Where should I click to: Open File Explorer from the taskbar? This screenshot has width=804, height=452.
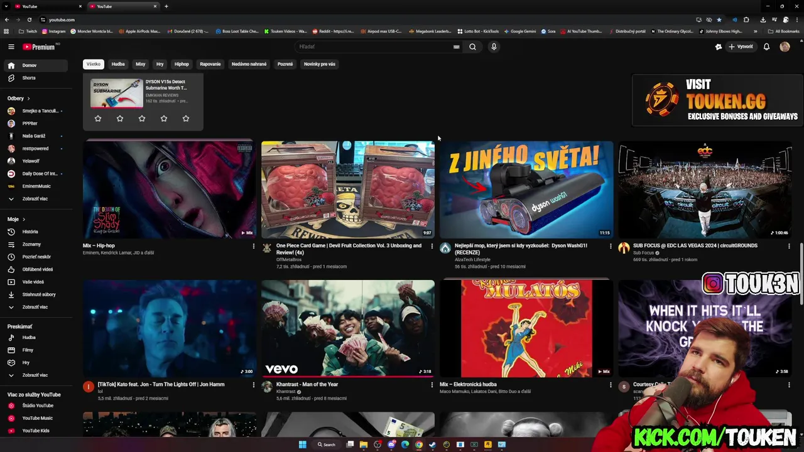(x=364, y=444)
